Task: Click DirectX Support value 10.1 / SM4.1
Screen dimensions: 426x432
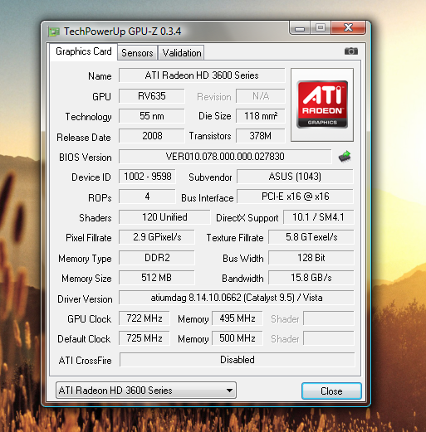Action: coord(319,217)
